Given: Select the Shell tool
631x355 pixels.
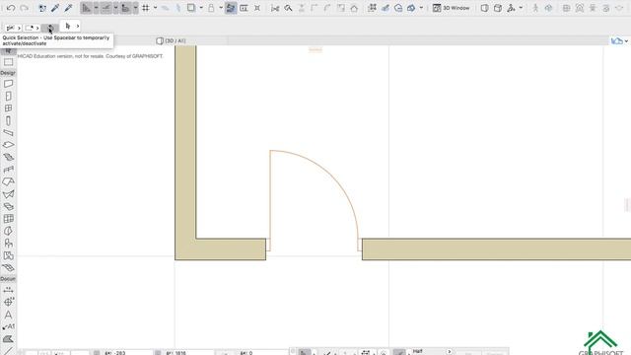Looking at the screenshot, I should tap(8, 194).
